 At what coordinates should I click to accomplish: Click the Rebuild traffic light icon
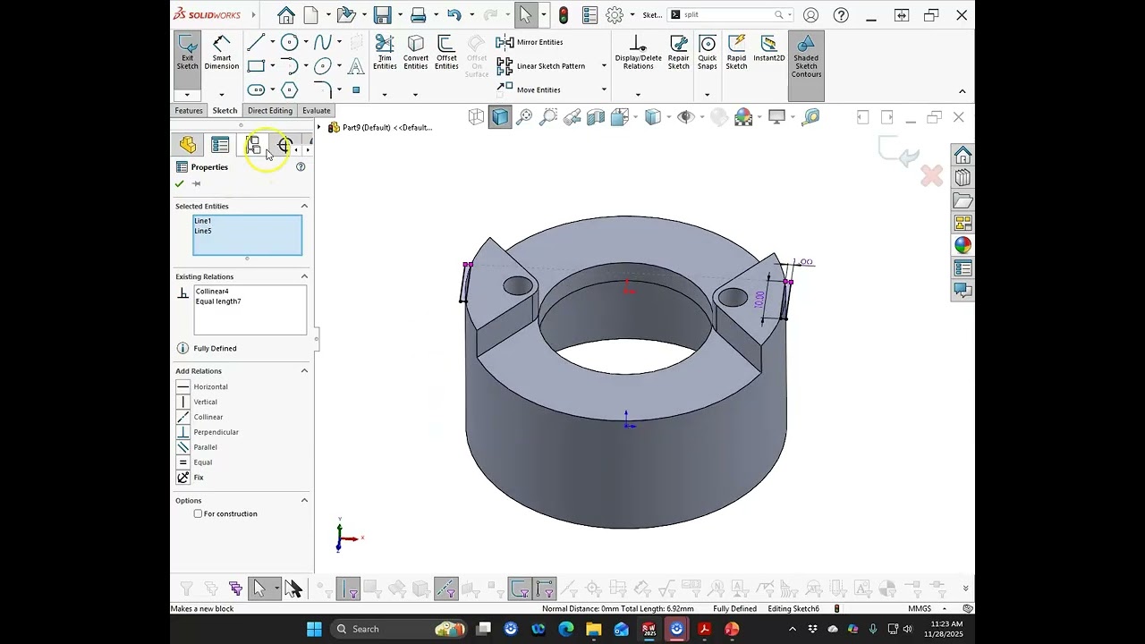[564, 15]
